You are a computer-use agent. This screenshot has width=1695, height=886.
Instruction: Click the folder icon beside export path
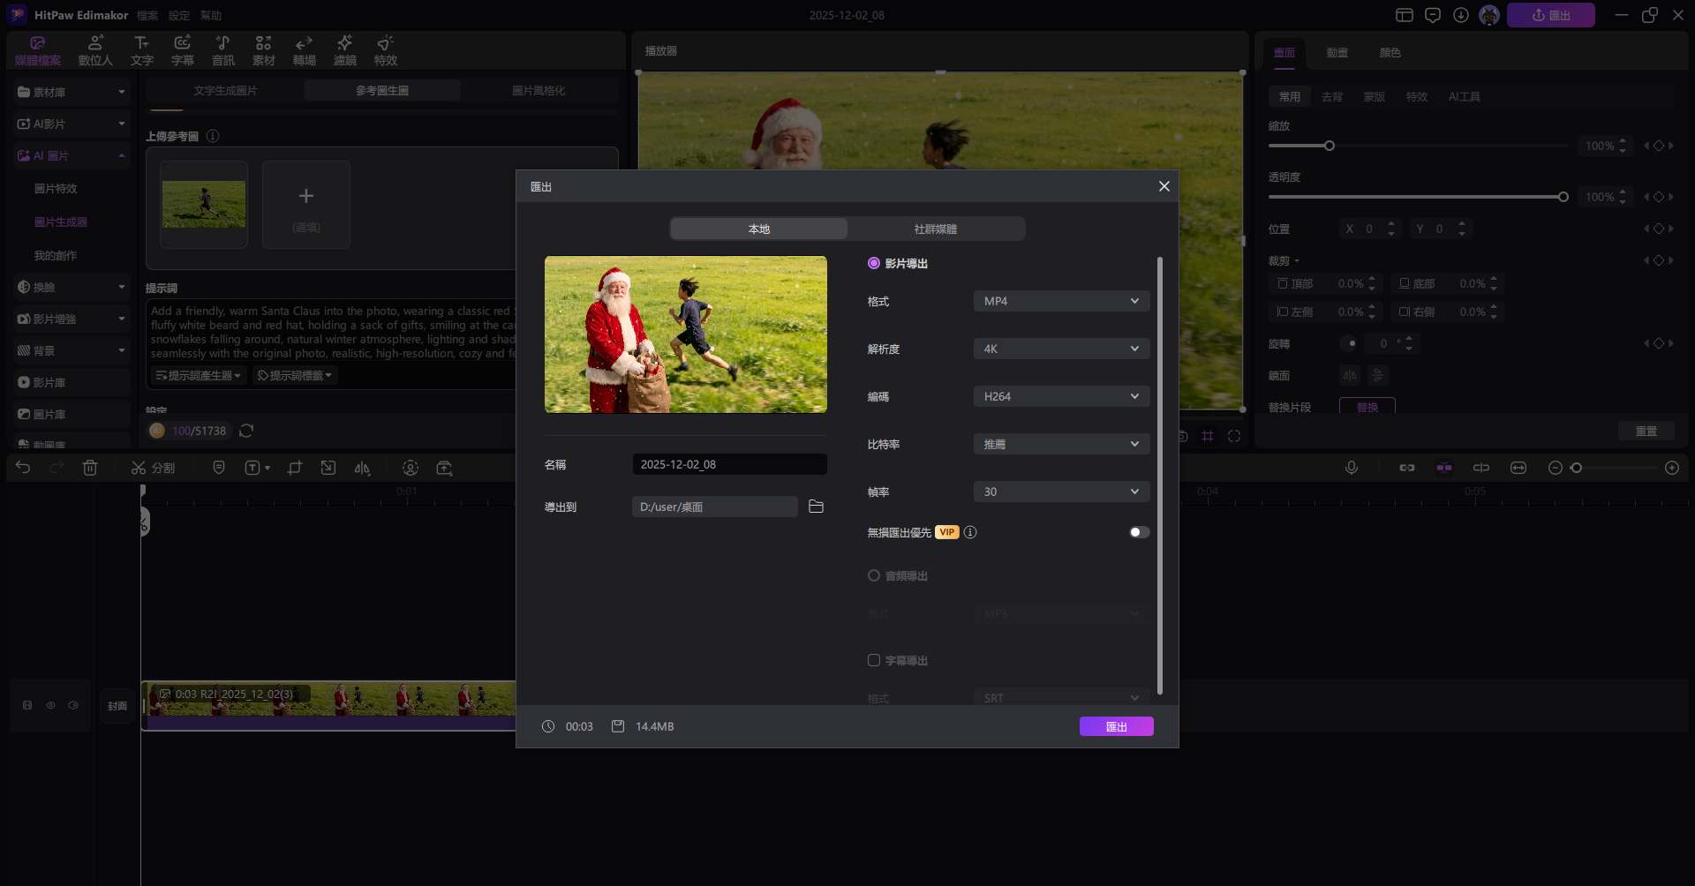tap(816, 507)
